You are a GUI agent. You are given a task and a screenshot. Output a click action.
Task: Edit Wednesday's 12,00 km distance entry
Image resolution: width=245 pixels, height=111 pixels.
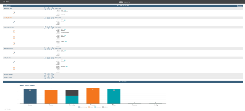pyautogui.click(x=14, y=44)
